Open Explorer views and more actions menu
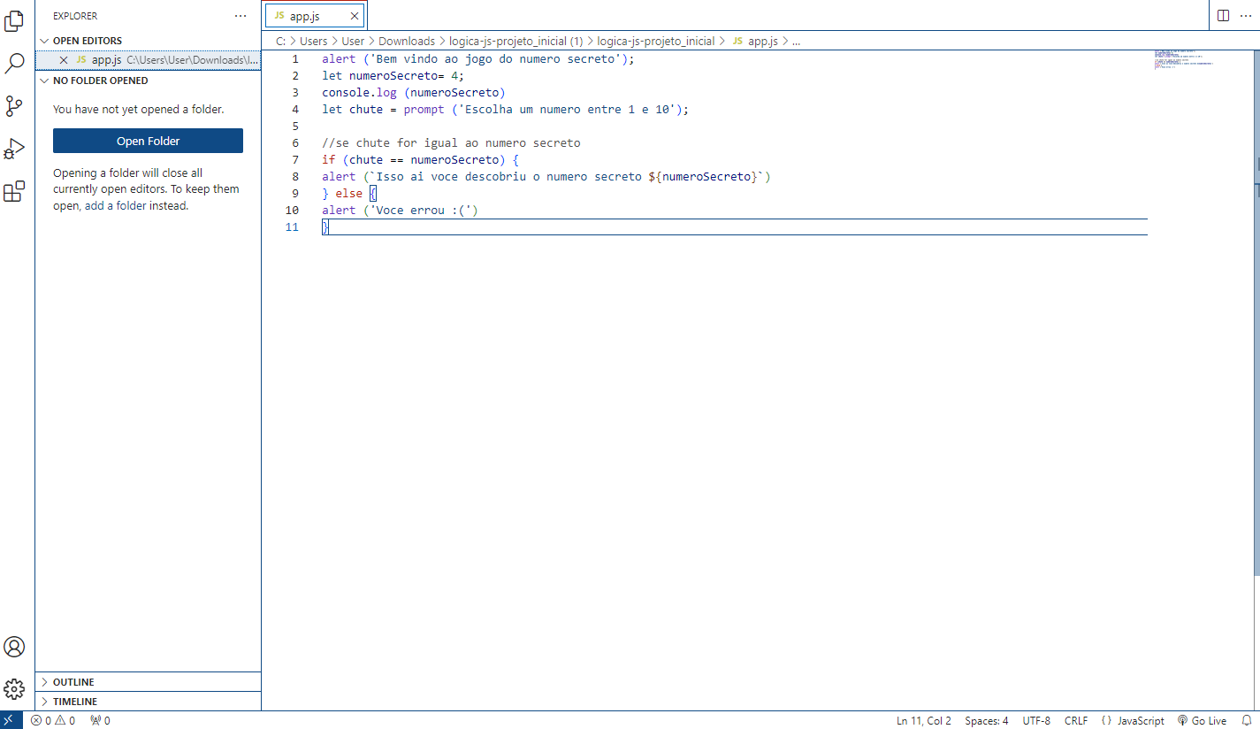This screenshot has height=729, width=1260. tap(241, 16)
